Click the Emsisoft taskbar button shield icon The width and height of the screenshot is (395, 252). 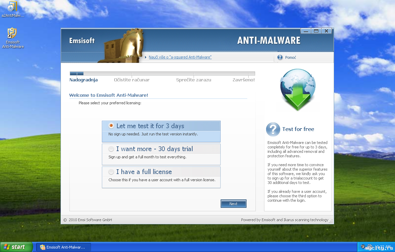pos(42,247)
